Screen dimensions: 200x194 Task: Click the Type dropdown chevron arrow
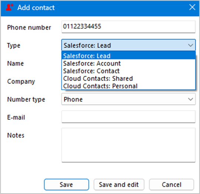pyautogui.click(x=190, y=45)
